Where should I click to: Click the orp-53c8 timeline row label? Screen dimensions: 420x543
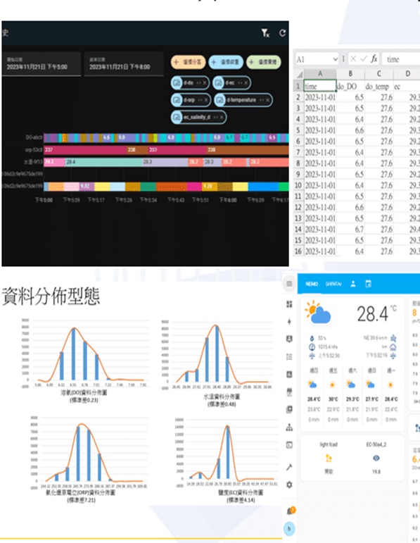click(34, 150)
